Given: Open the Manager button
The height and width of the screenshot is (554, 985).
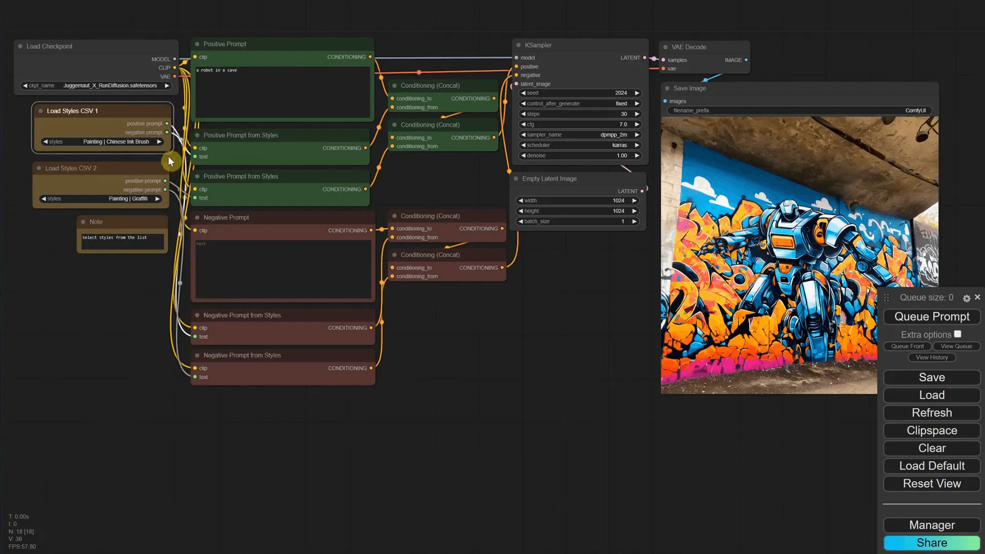Looking at the screenshot, I should click(x=932, y=525).
